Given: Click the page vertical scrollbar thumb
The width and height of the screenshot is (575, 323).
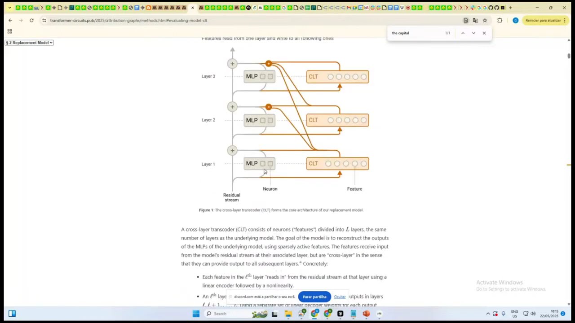Looking at the screenshot, I should tap(569, 56).
